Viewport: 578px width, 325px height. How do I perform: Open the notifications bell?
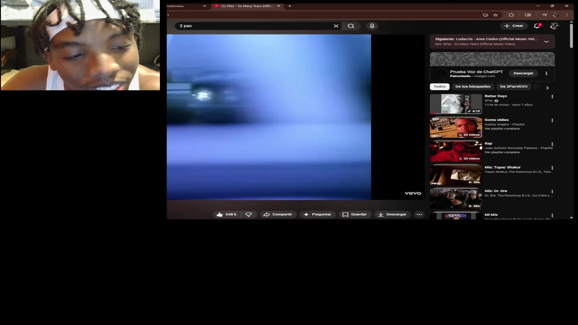pos(537,26)
